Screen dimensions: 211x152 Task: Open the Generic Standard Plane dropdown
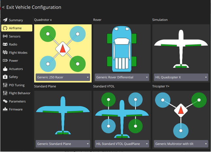point(63,144)
